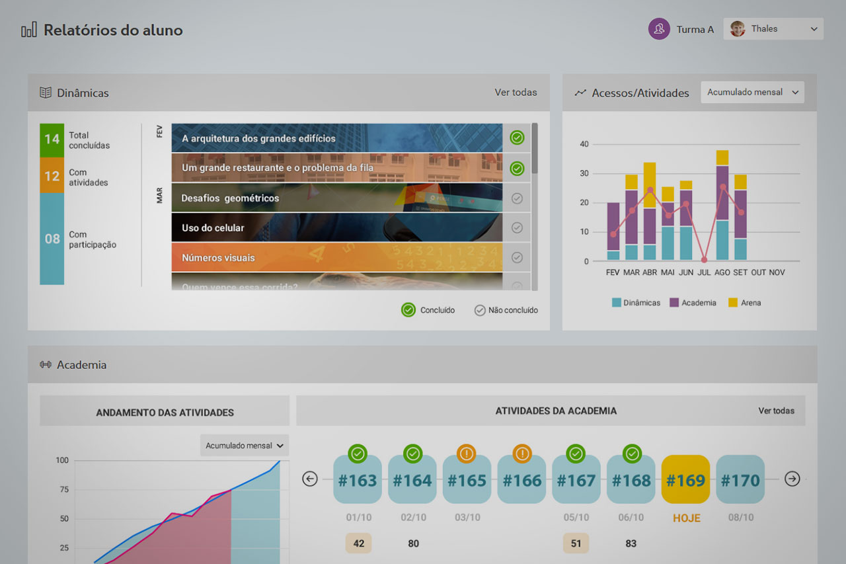
Task: Click the green check icon above #163
Action: click(x=358, y=454)
